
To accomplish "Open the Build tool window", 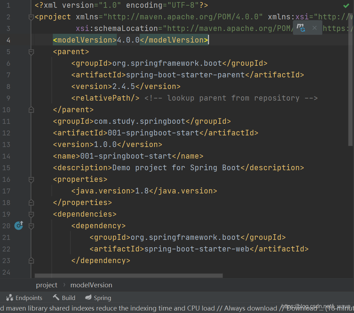I will 64,298.
